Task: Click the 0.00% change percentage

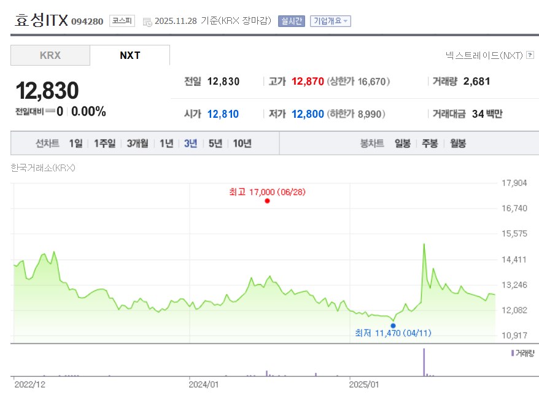Action: coord(88,111)
